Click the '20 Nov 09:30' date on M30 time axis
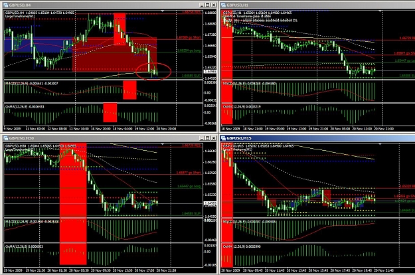 100,270
